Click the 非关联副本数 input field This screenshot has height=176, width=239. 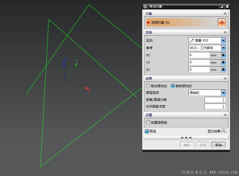[x=215, y=107]
